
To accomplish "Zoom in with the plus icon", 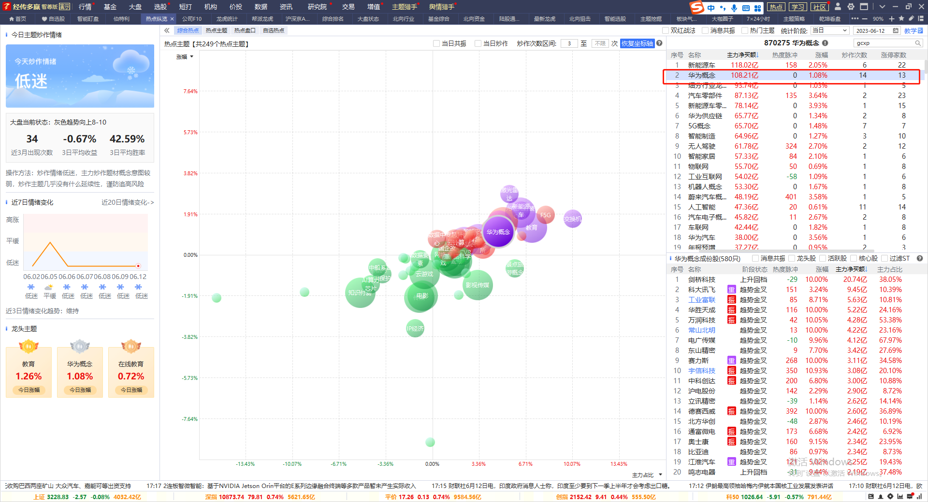I will [x=892, y=19].
